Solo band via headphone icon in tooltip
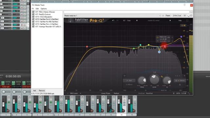Viewport: 210px width, 118px height. click(x=169, y=37)
